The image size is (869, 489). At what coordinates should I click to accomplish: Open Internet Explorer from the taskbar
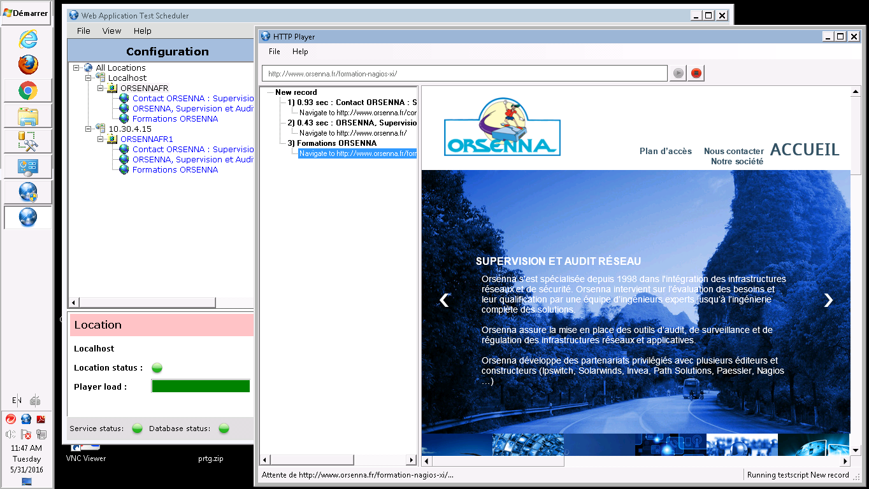click(27, 39)
